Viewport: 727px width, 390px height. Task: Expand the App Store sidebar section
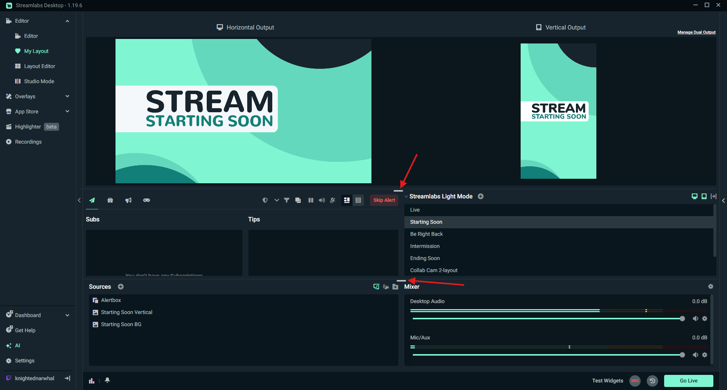click(x=67, y=111)
